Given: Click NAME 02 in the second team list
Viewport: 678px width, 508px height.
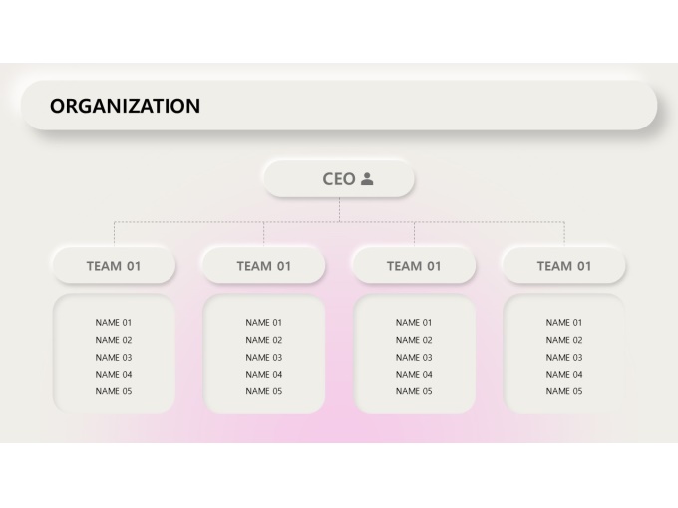Looking at the screenshot, I should 263,340.
